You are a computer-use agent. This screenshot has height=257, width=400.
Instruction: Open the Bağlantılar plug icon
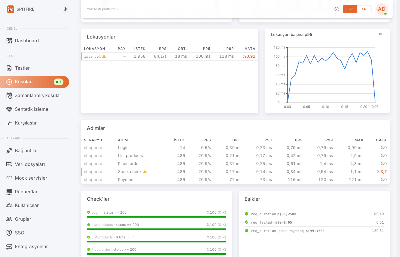(x=9, y=150)
